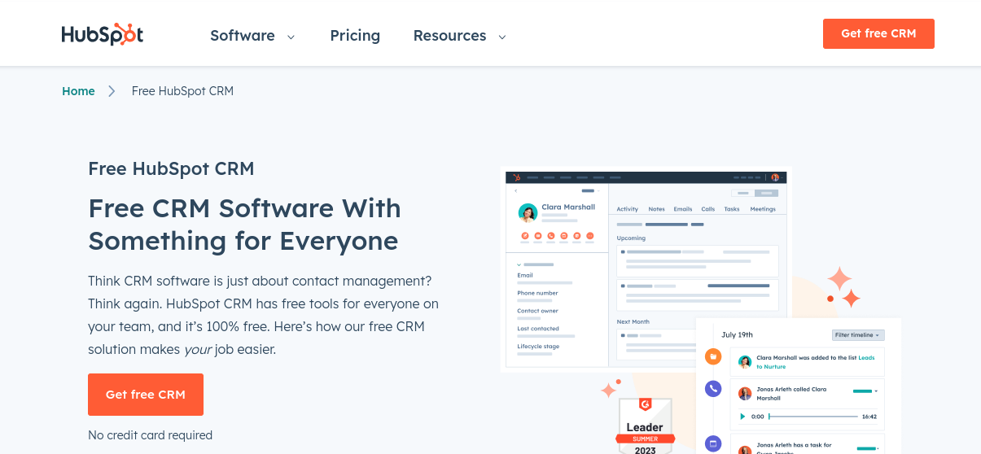Click Clara Marshall's large profile photo
Viewport: 981px width, 454px height.
tap(528, 213)
